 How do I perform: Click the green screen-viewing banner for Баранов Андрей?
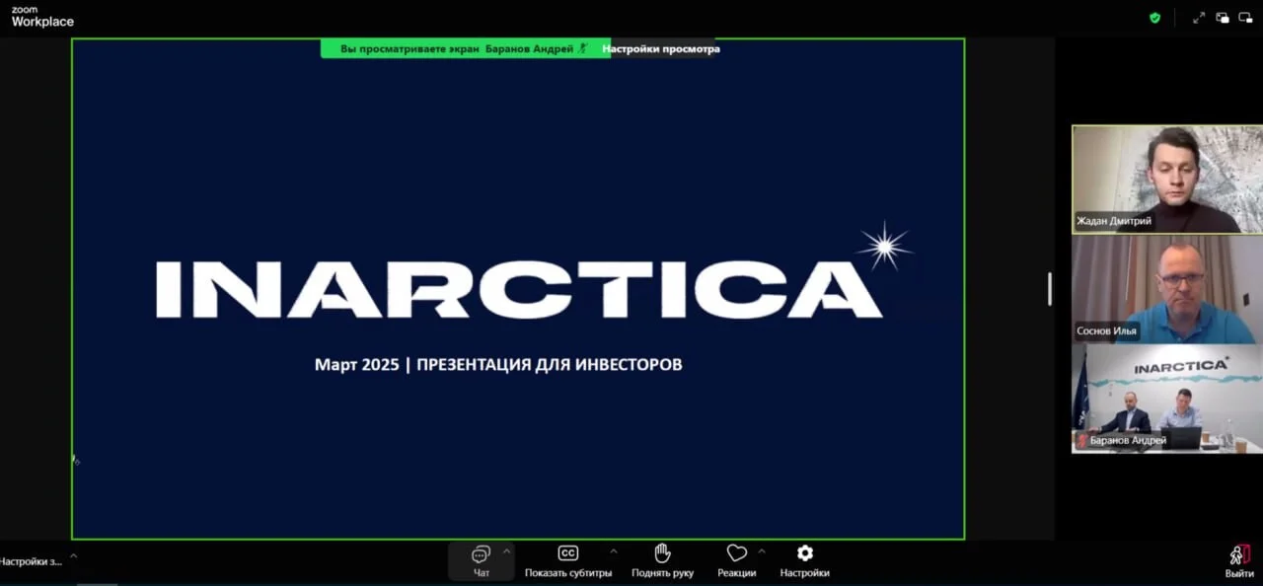(x=464, y=48)
